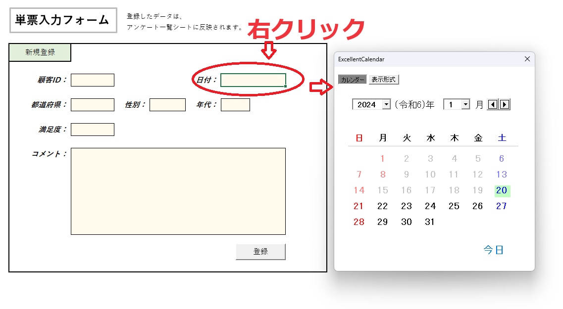Select day 21 in the calendar

pos(358,206)
